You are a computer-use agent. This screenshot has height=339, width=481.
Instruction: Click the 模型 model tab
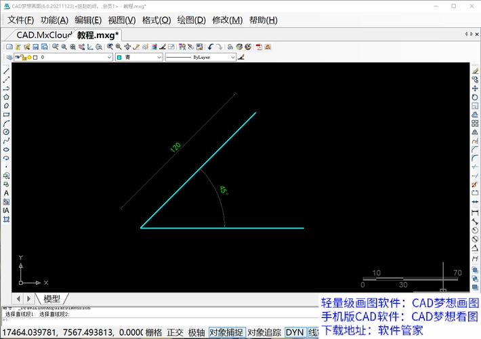(51, 298)
